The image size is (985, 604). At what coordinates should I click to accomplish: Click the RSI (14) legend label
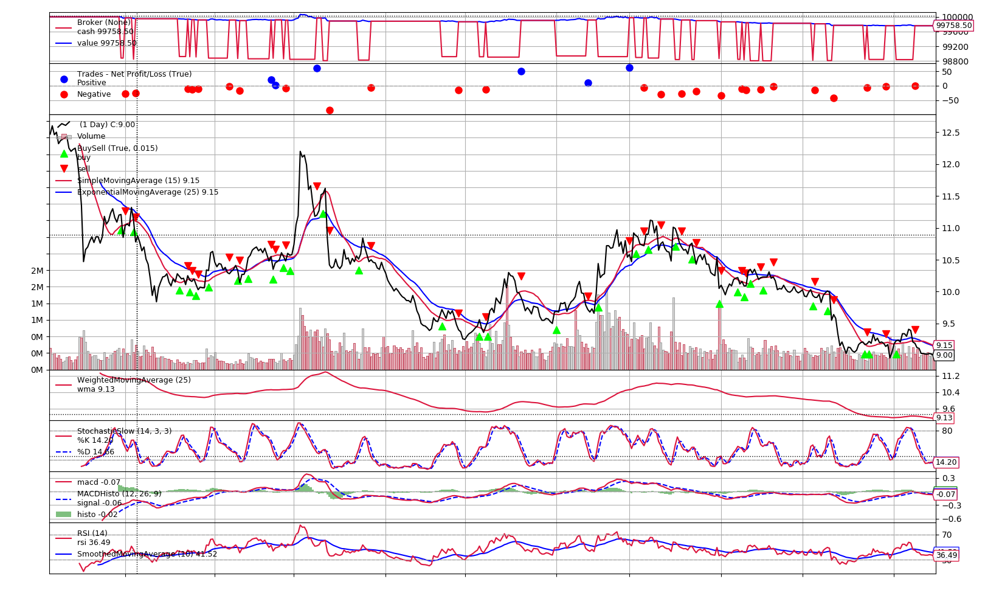pos(92,533)
